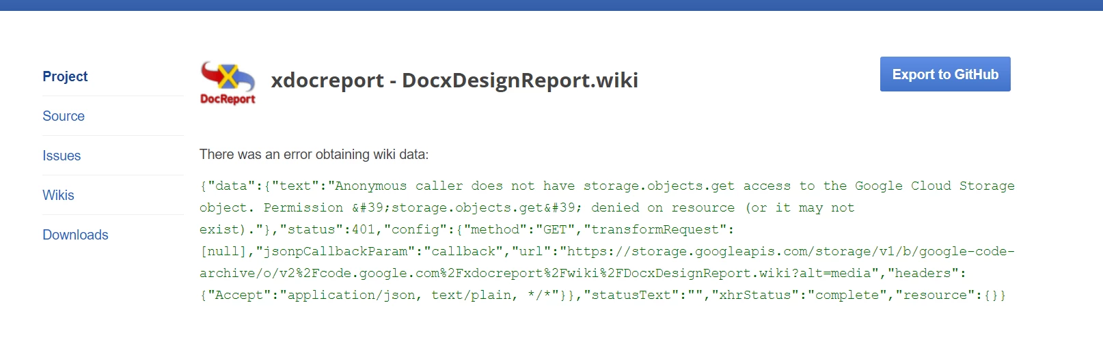Go to the Source page

tap(64, 116)
